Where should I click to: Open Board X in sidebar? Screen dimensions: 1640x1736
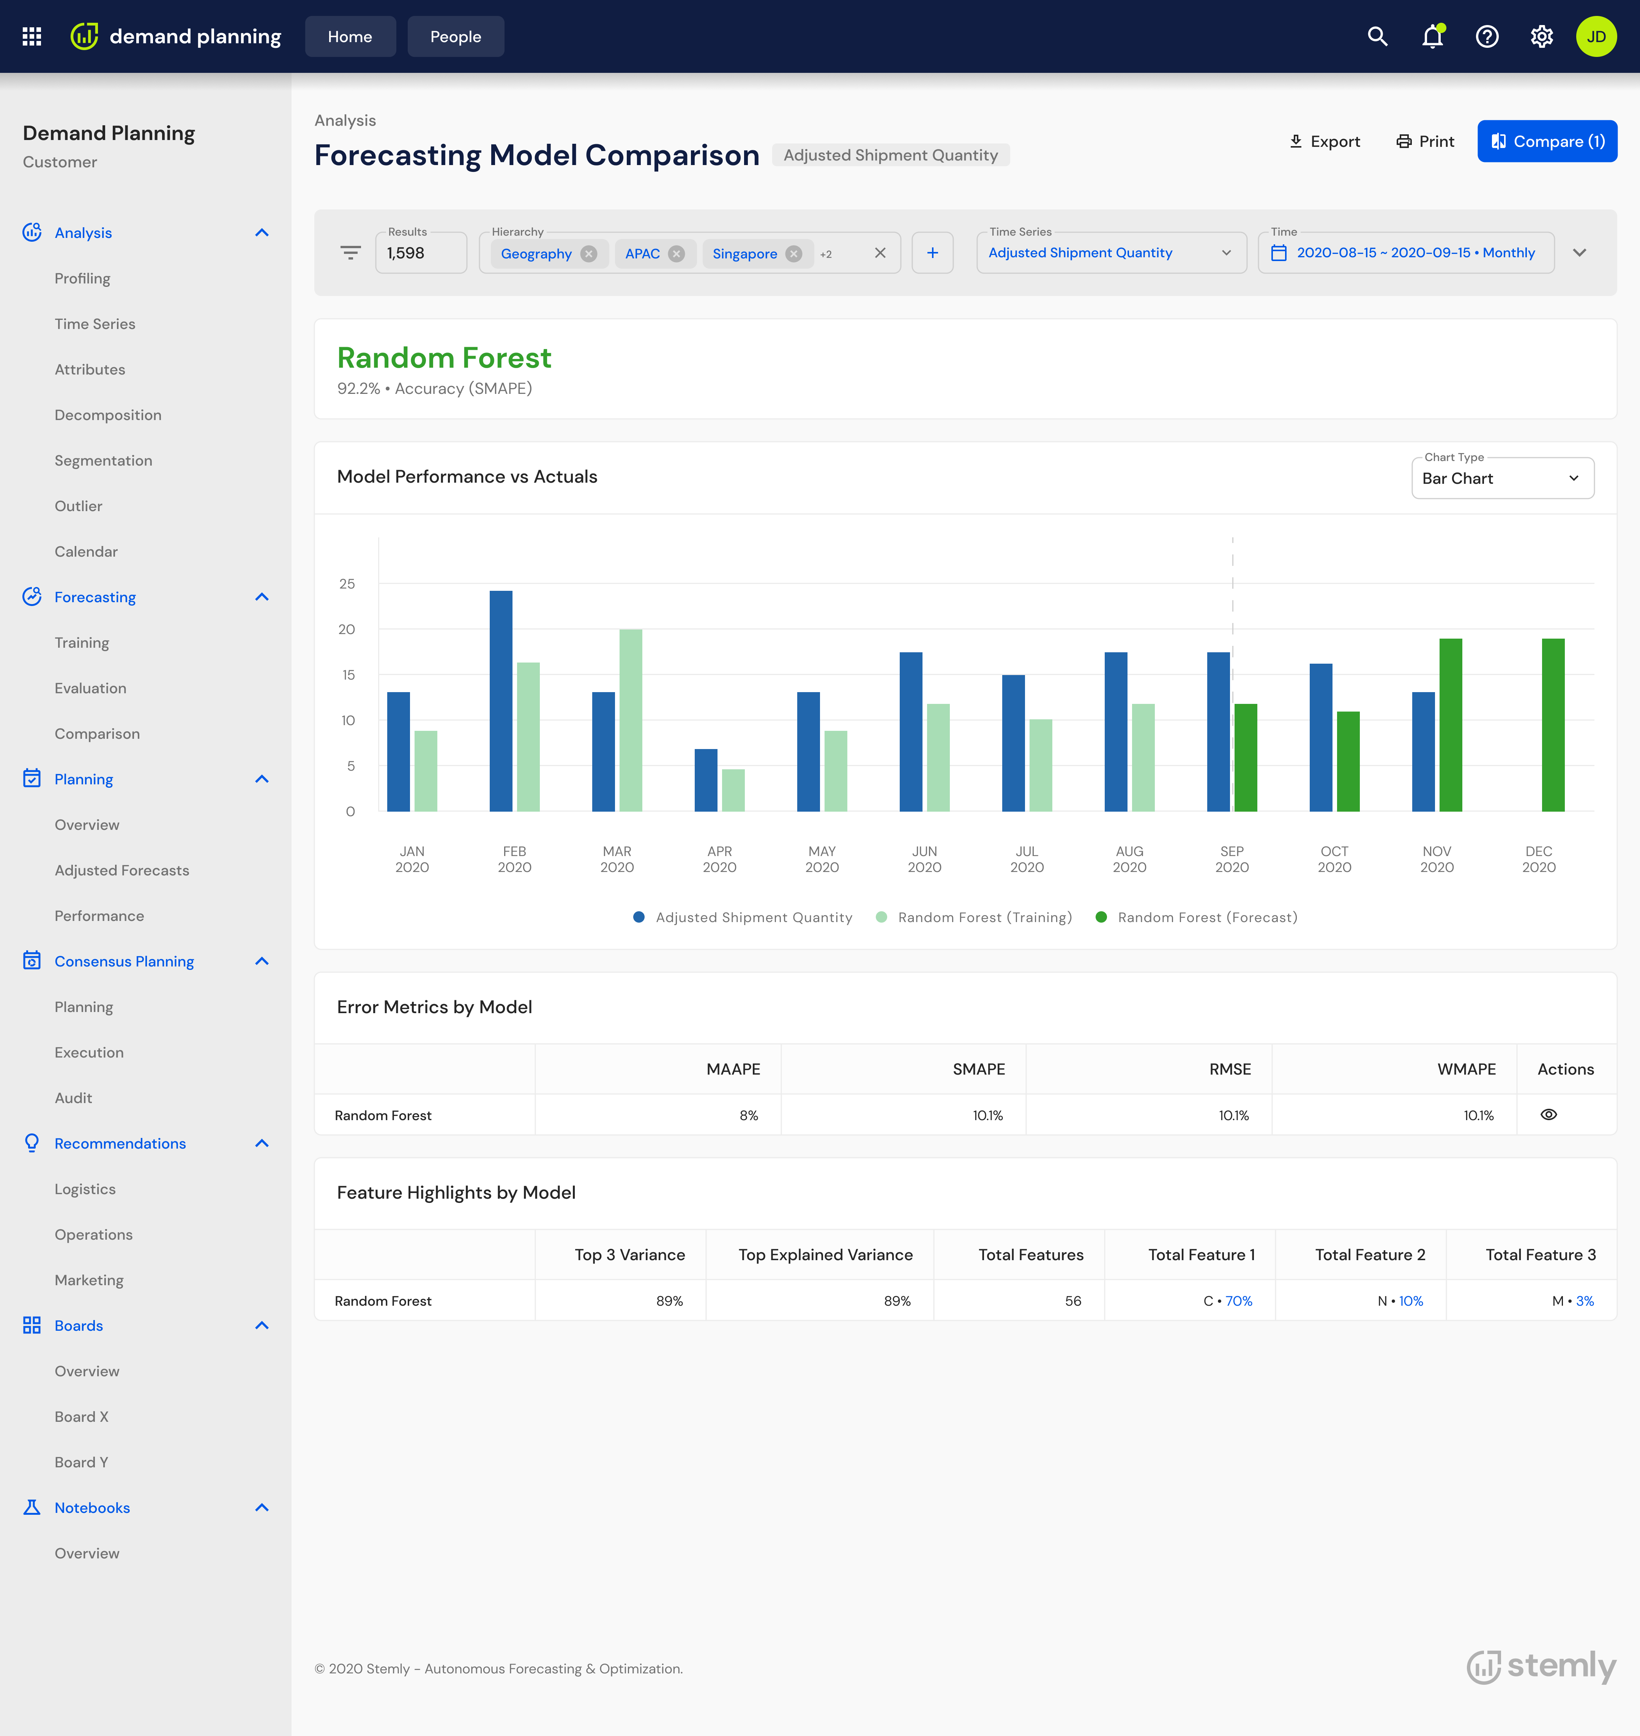click(x=81, y=1417)
